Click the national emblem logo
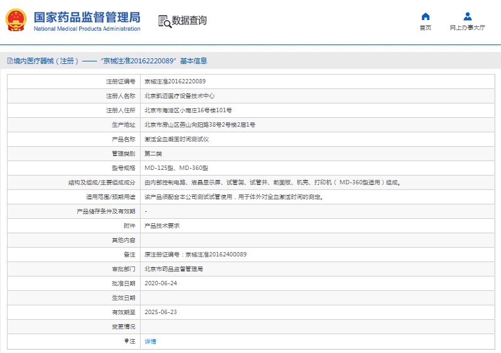Image resolution: width=501 pixels, height=353 pixels. pos(16,20)
